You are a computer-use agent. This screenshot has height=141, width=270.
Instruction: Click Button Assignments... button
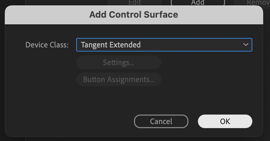pos(118,80)
